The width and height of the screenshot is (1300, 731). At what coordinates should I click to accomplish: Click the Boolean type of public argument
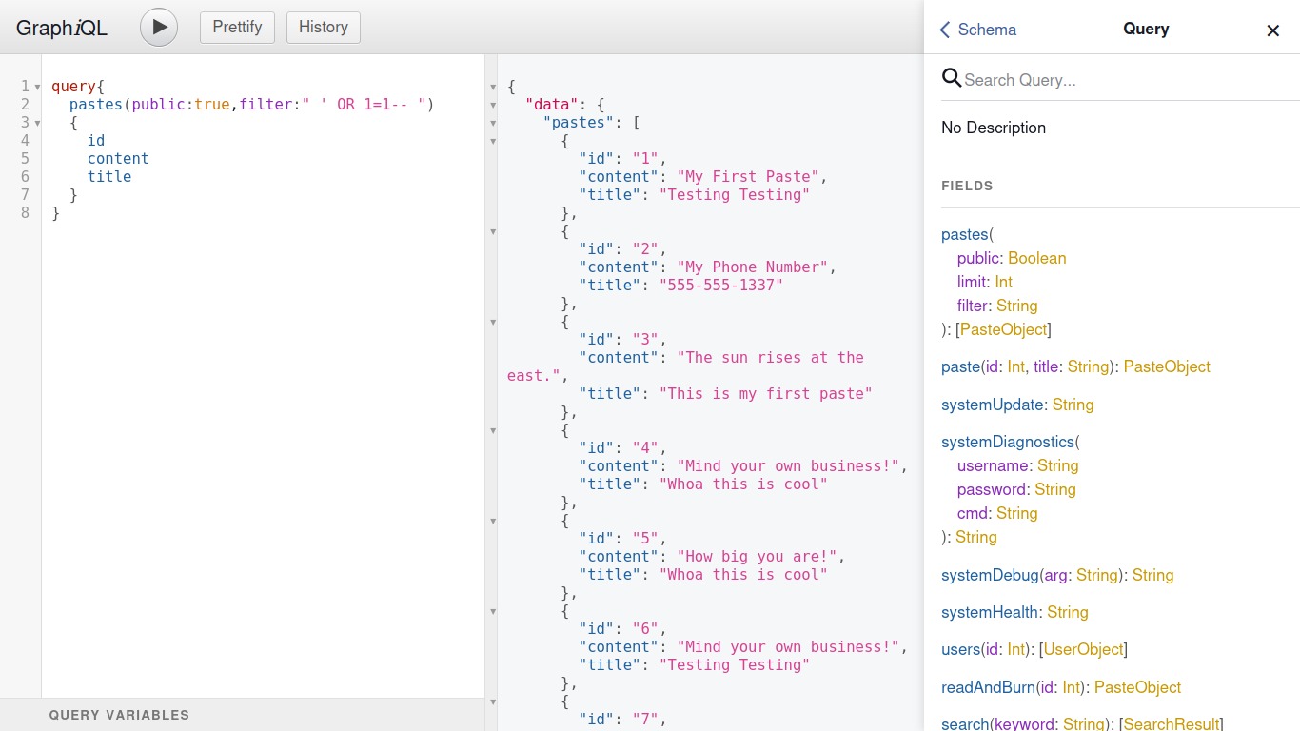[1036, 258]
